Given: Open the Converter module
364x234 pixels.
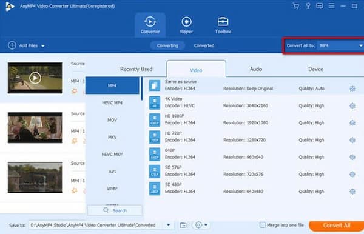Looking at the screenshot, I should [150, 25].
